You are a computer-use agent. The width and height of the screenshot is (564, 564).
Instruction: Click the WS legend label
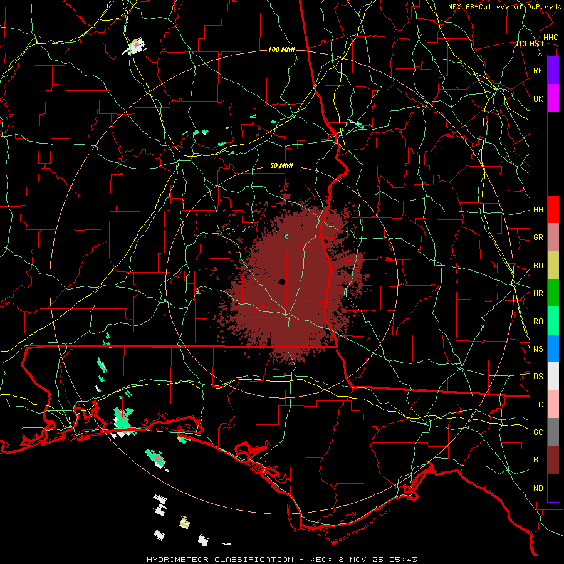538,348
